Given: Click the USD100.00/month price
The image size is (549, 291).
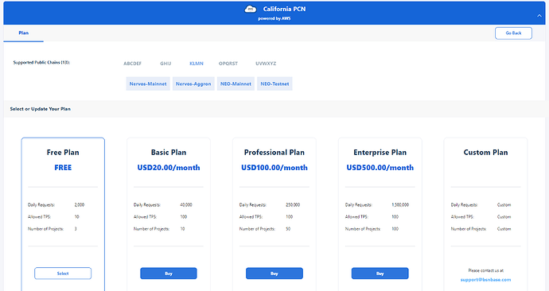Looking at the screenshot, I should [x=274, y=168].
